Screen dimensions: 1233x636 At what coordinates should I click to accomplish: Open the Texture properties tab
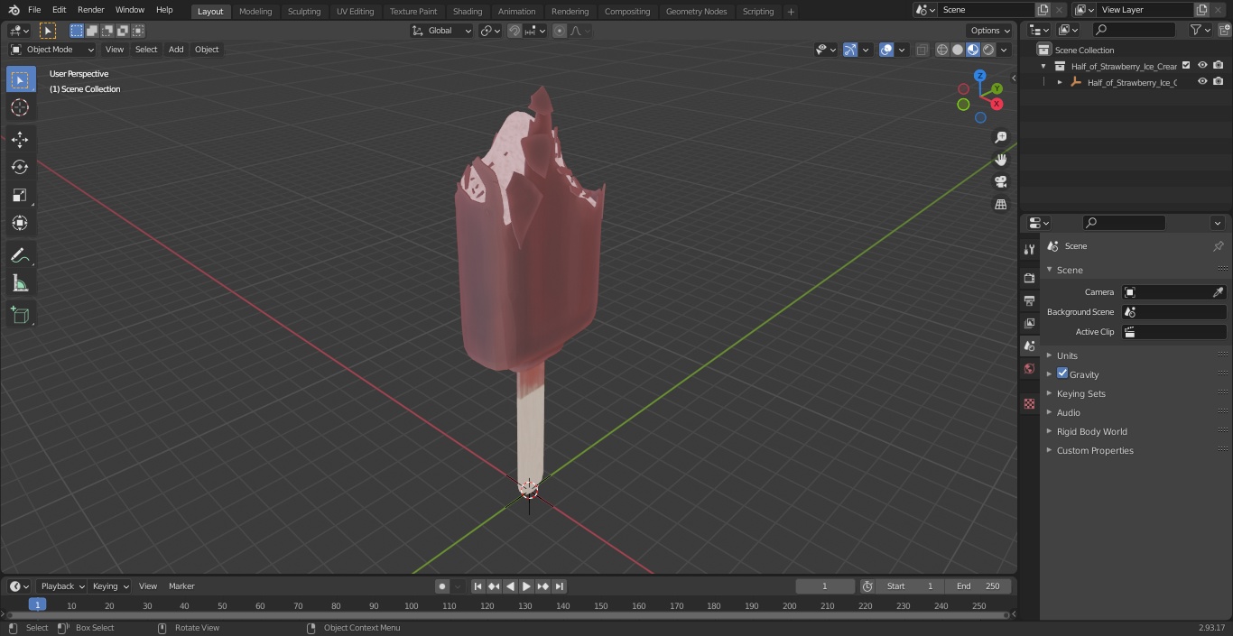(x=1029, y=403)
